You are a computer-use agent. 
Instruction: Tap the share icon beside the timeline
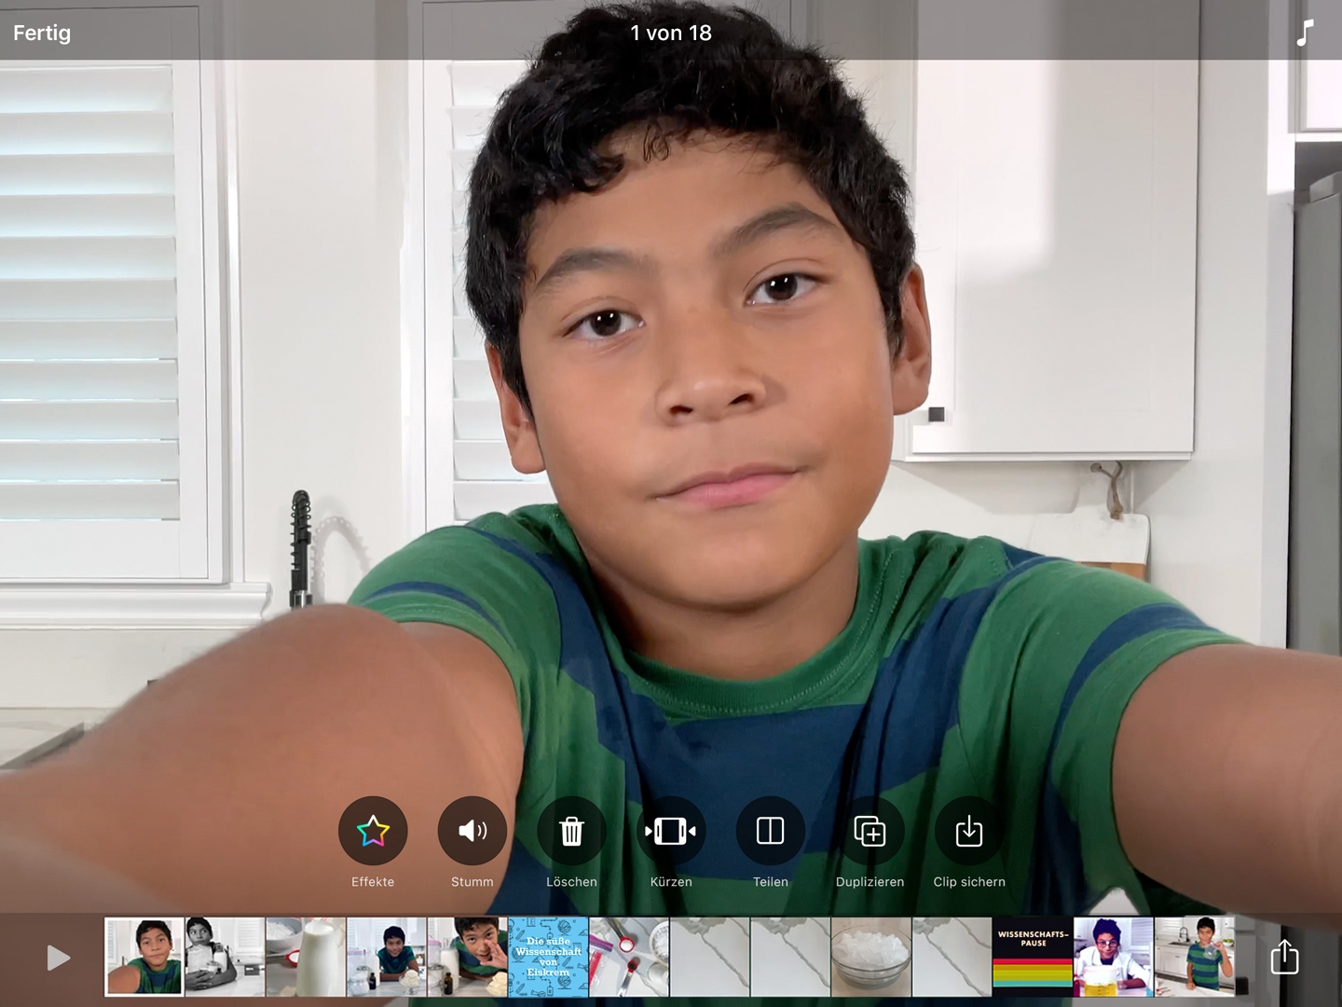(x=1284, y=957)
